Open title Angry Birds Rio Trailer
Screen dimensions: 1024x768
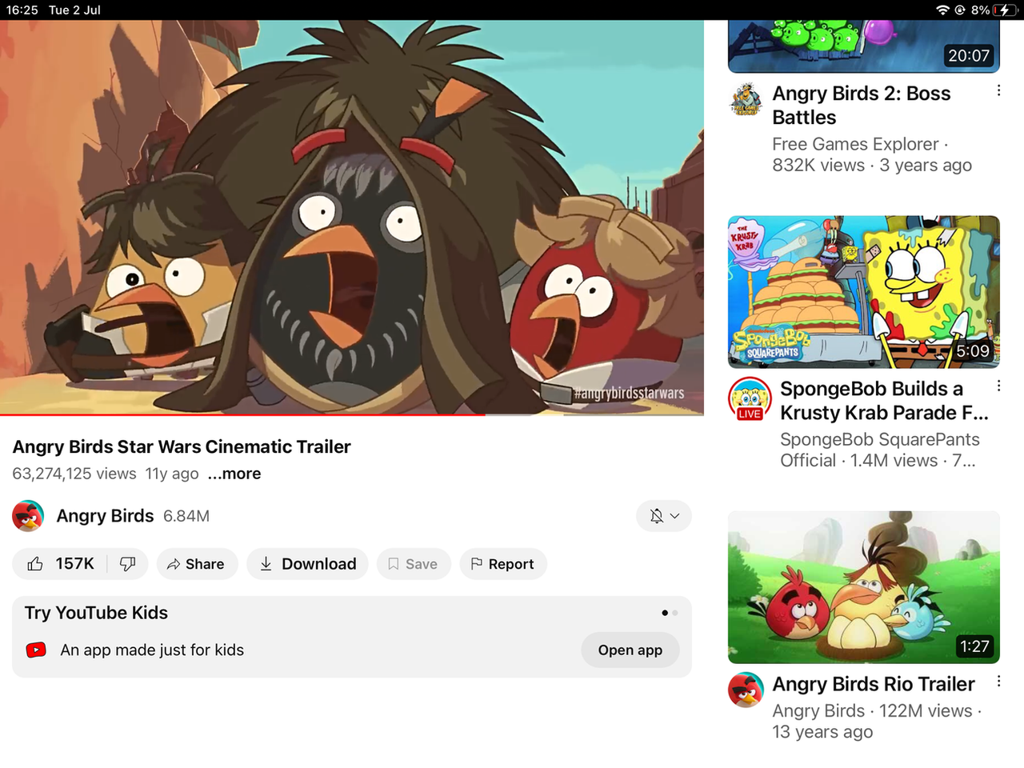[874, 684]
